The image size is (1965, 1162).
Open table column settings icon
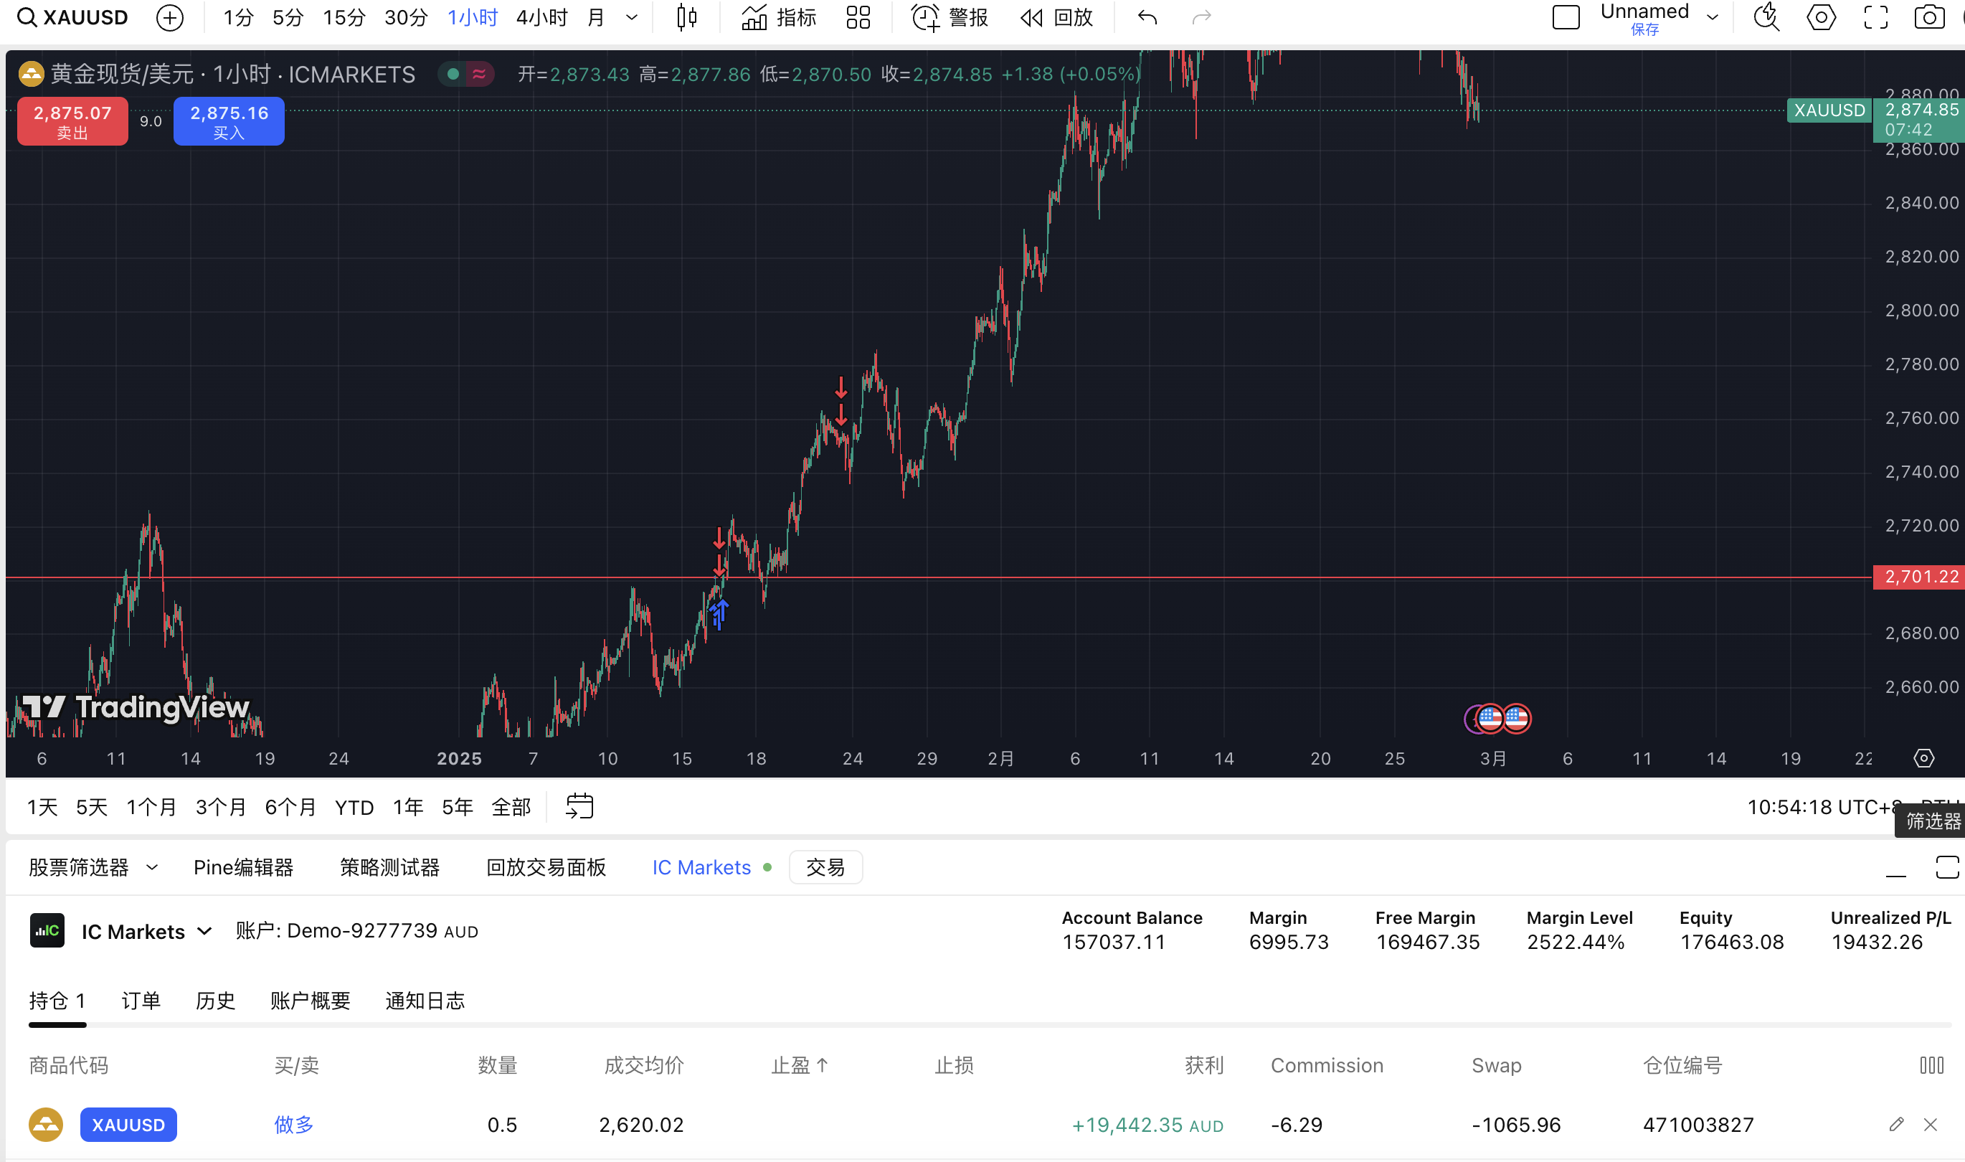(1931, 1065)
